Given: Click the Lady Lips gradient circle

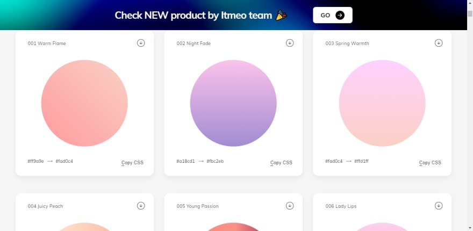Looking at the screenshot, I should coord(382,227).
